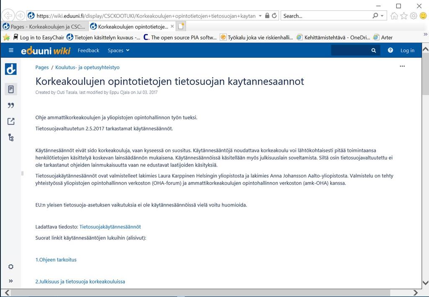Open the favorites star icon

pos(404,16)
